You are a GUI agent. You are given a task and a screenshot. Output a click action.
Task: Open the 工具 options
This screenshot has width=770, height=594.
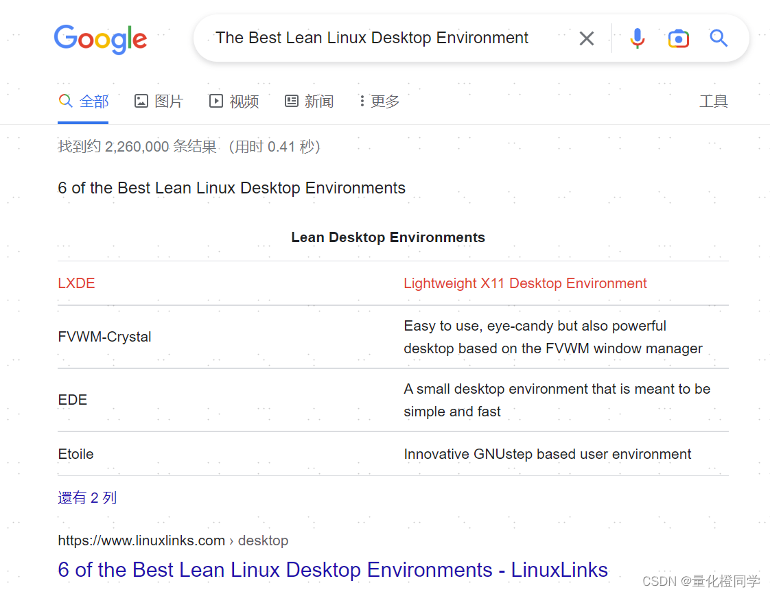tap(714, 102)
